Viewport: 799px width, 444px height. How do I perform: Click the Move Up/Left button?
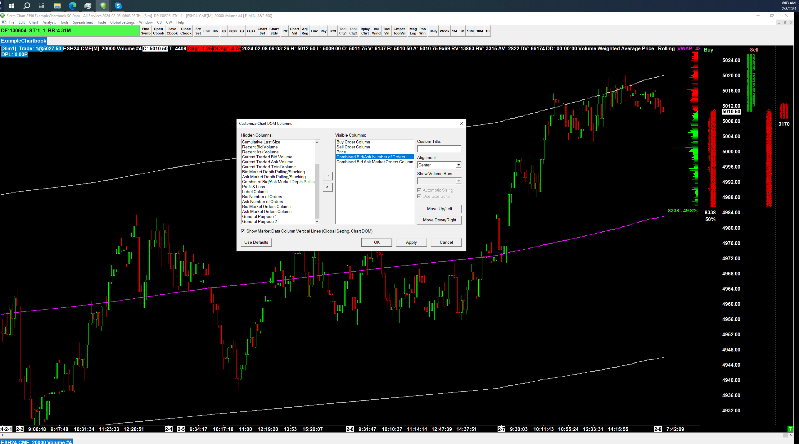pos(439,209)
